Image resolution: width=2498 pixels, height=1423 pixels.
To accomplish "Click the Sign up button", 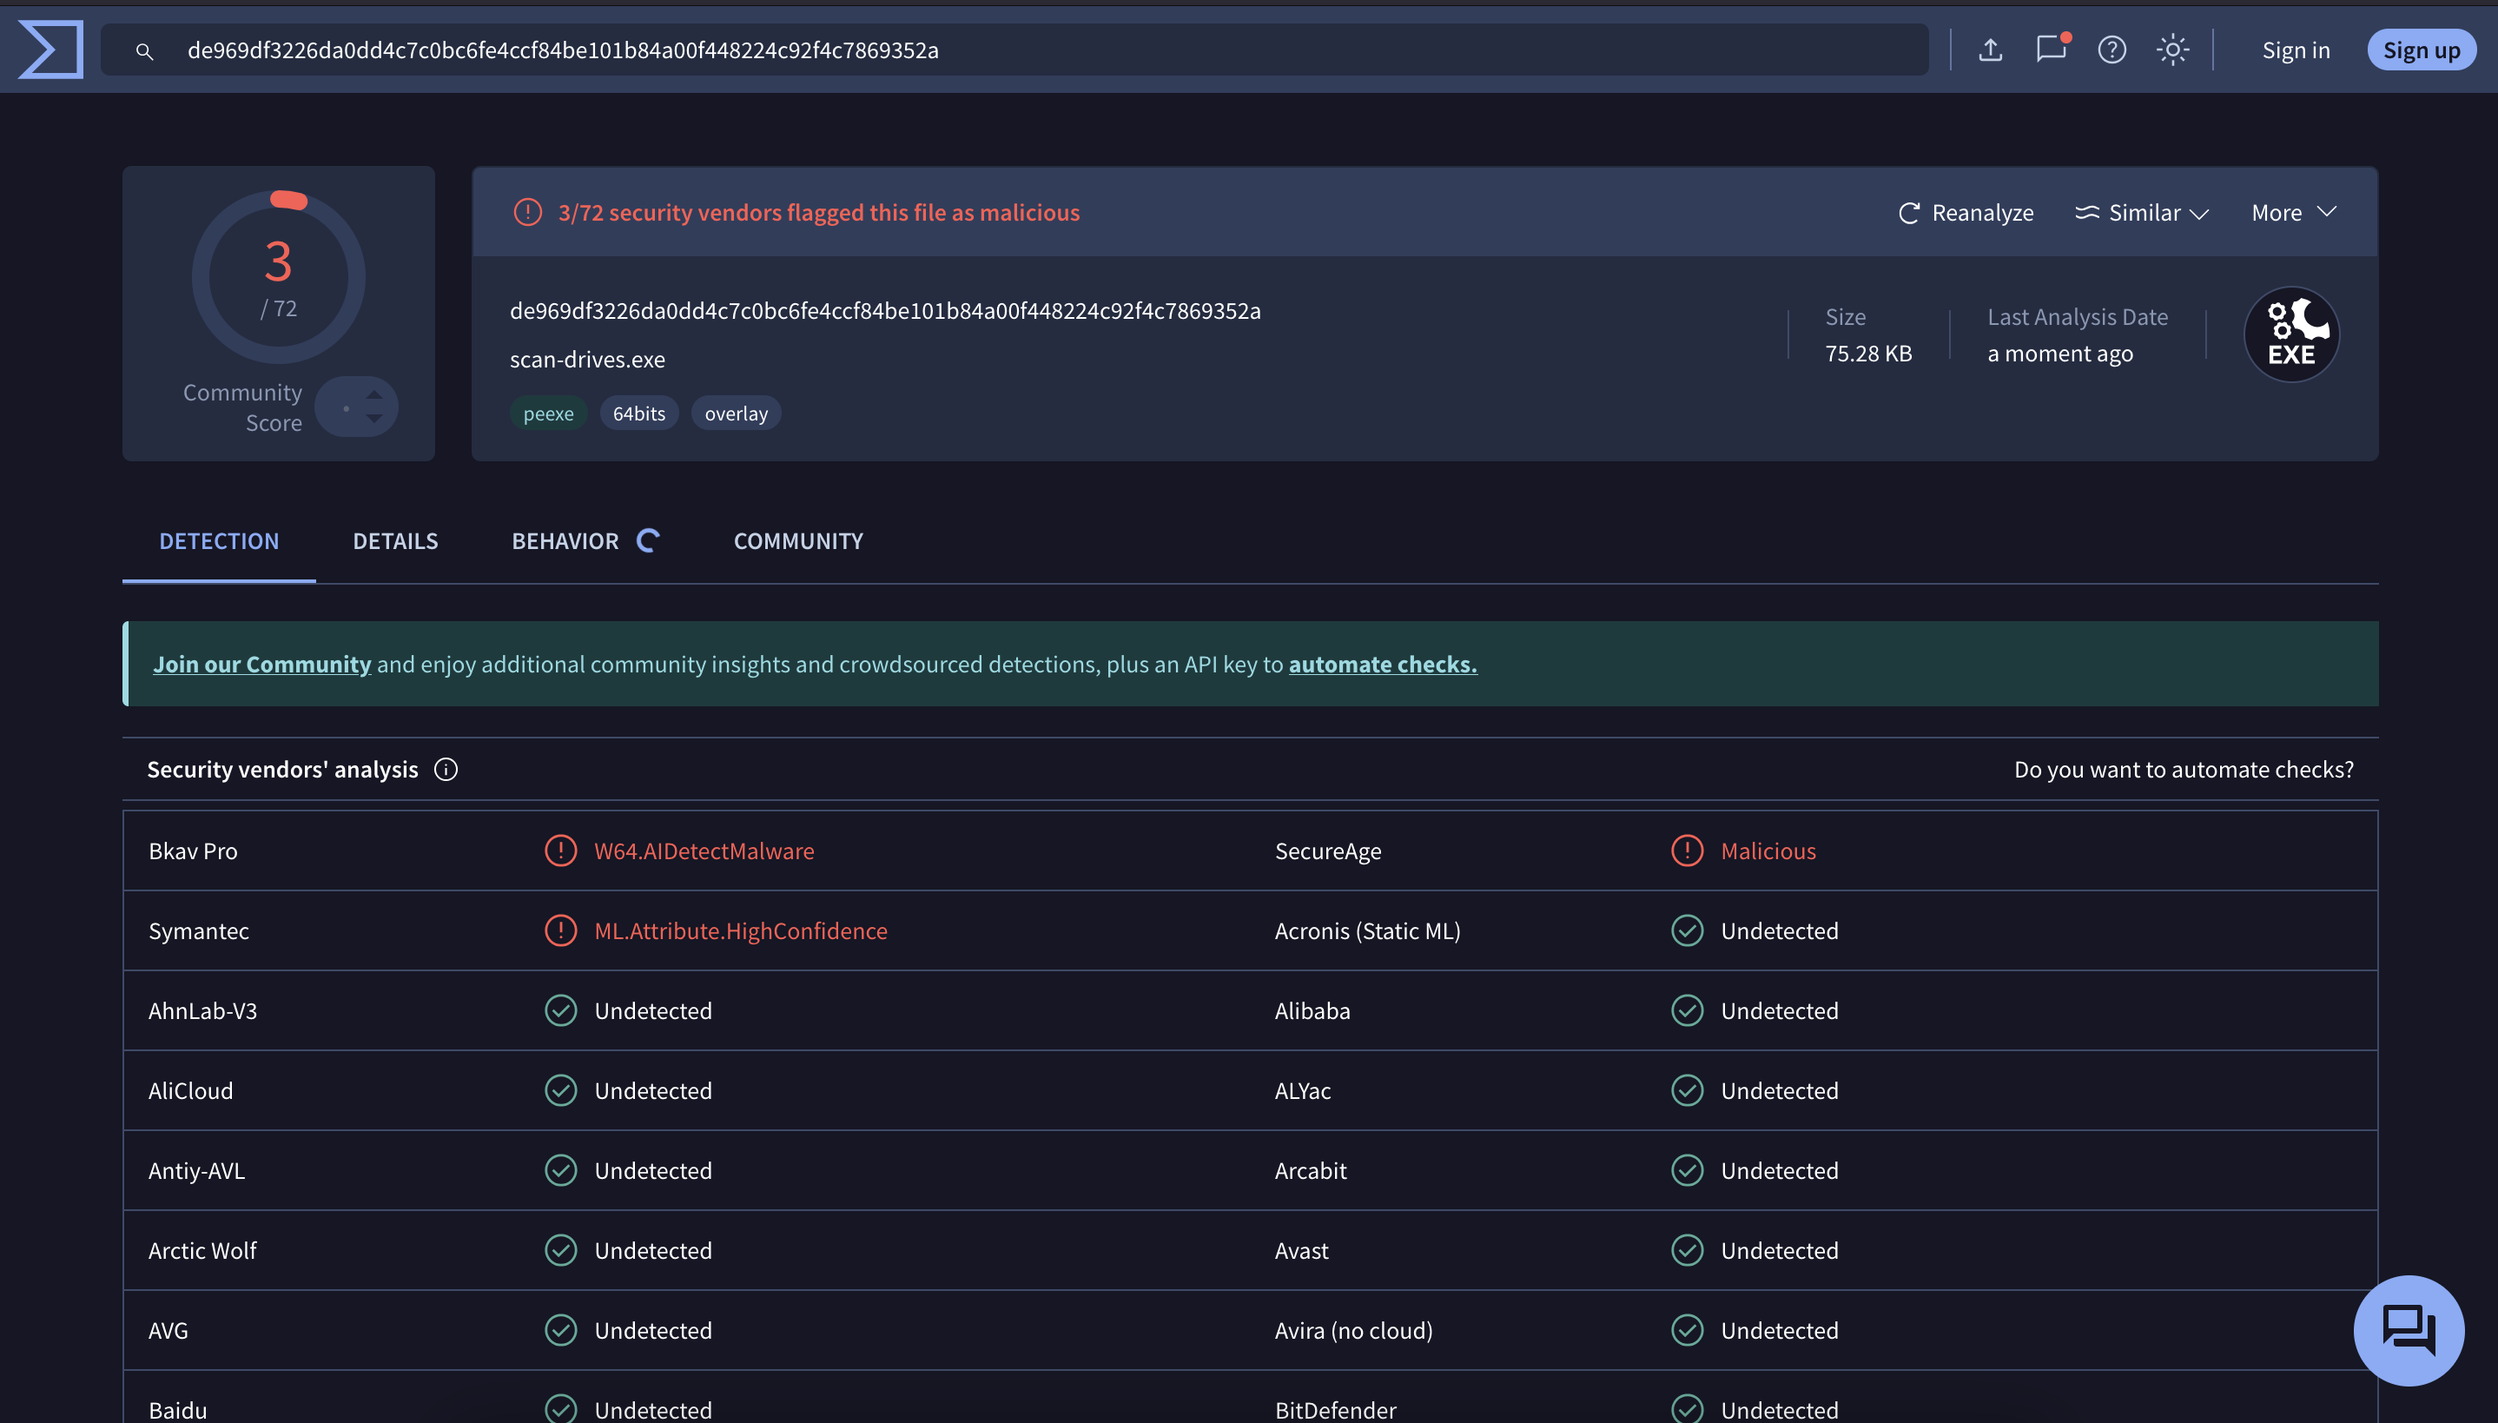I will click(2421, 50).
